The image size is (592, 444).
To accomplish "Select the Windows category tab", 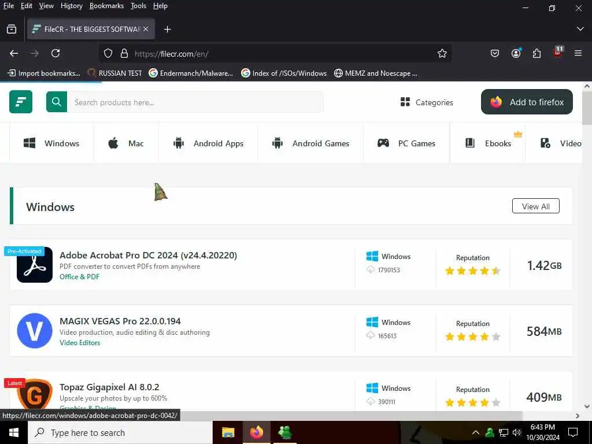I will [x=51, y=143].
